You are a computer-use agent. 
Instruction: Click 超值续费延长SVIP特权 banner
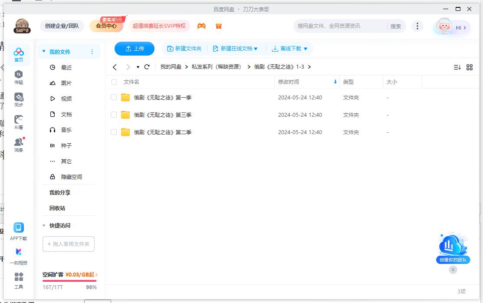click(159, 26)
